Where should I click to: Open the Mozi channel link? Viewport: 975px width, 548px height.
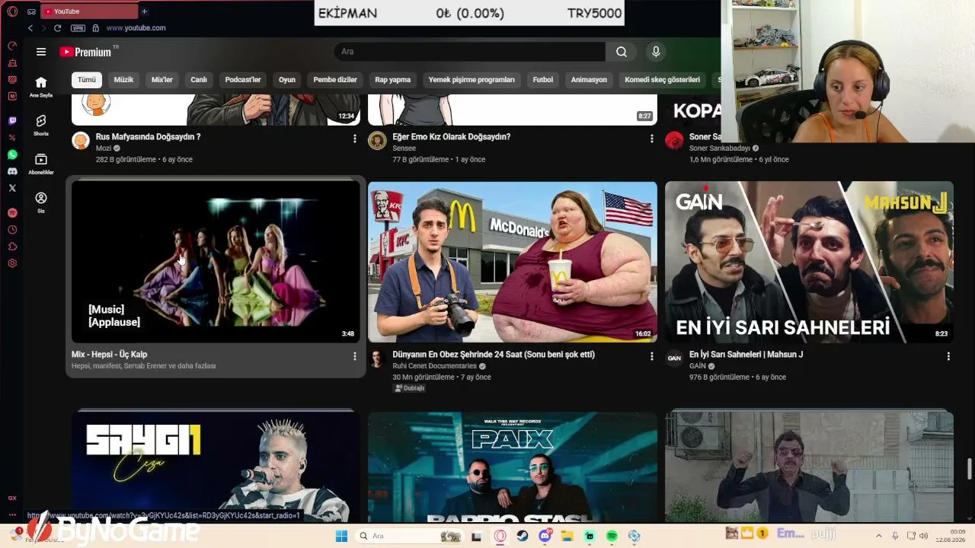tap(104, 148)
